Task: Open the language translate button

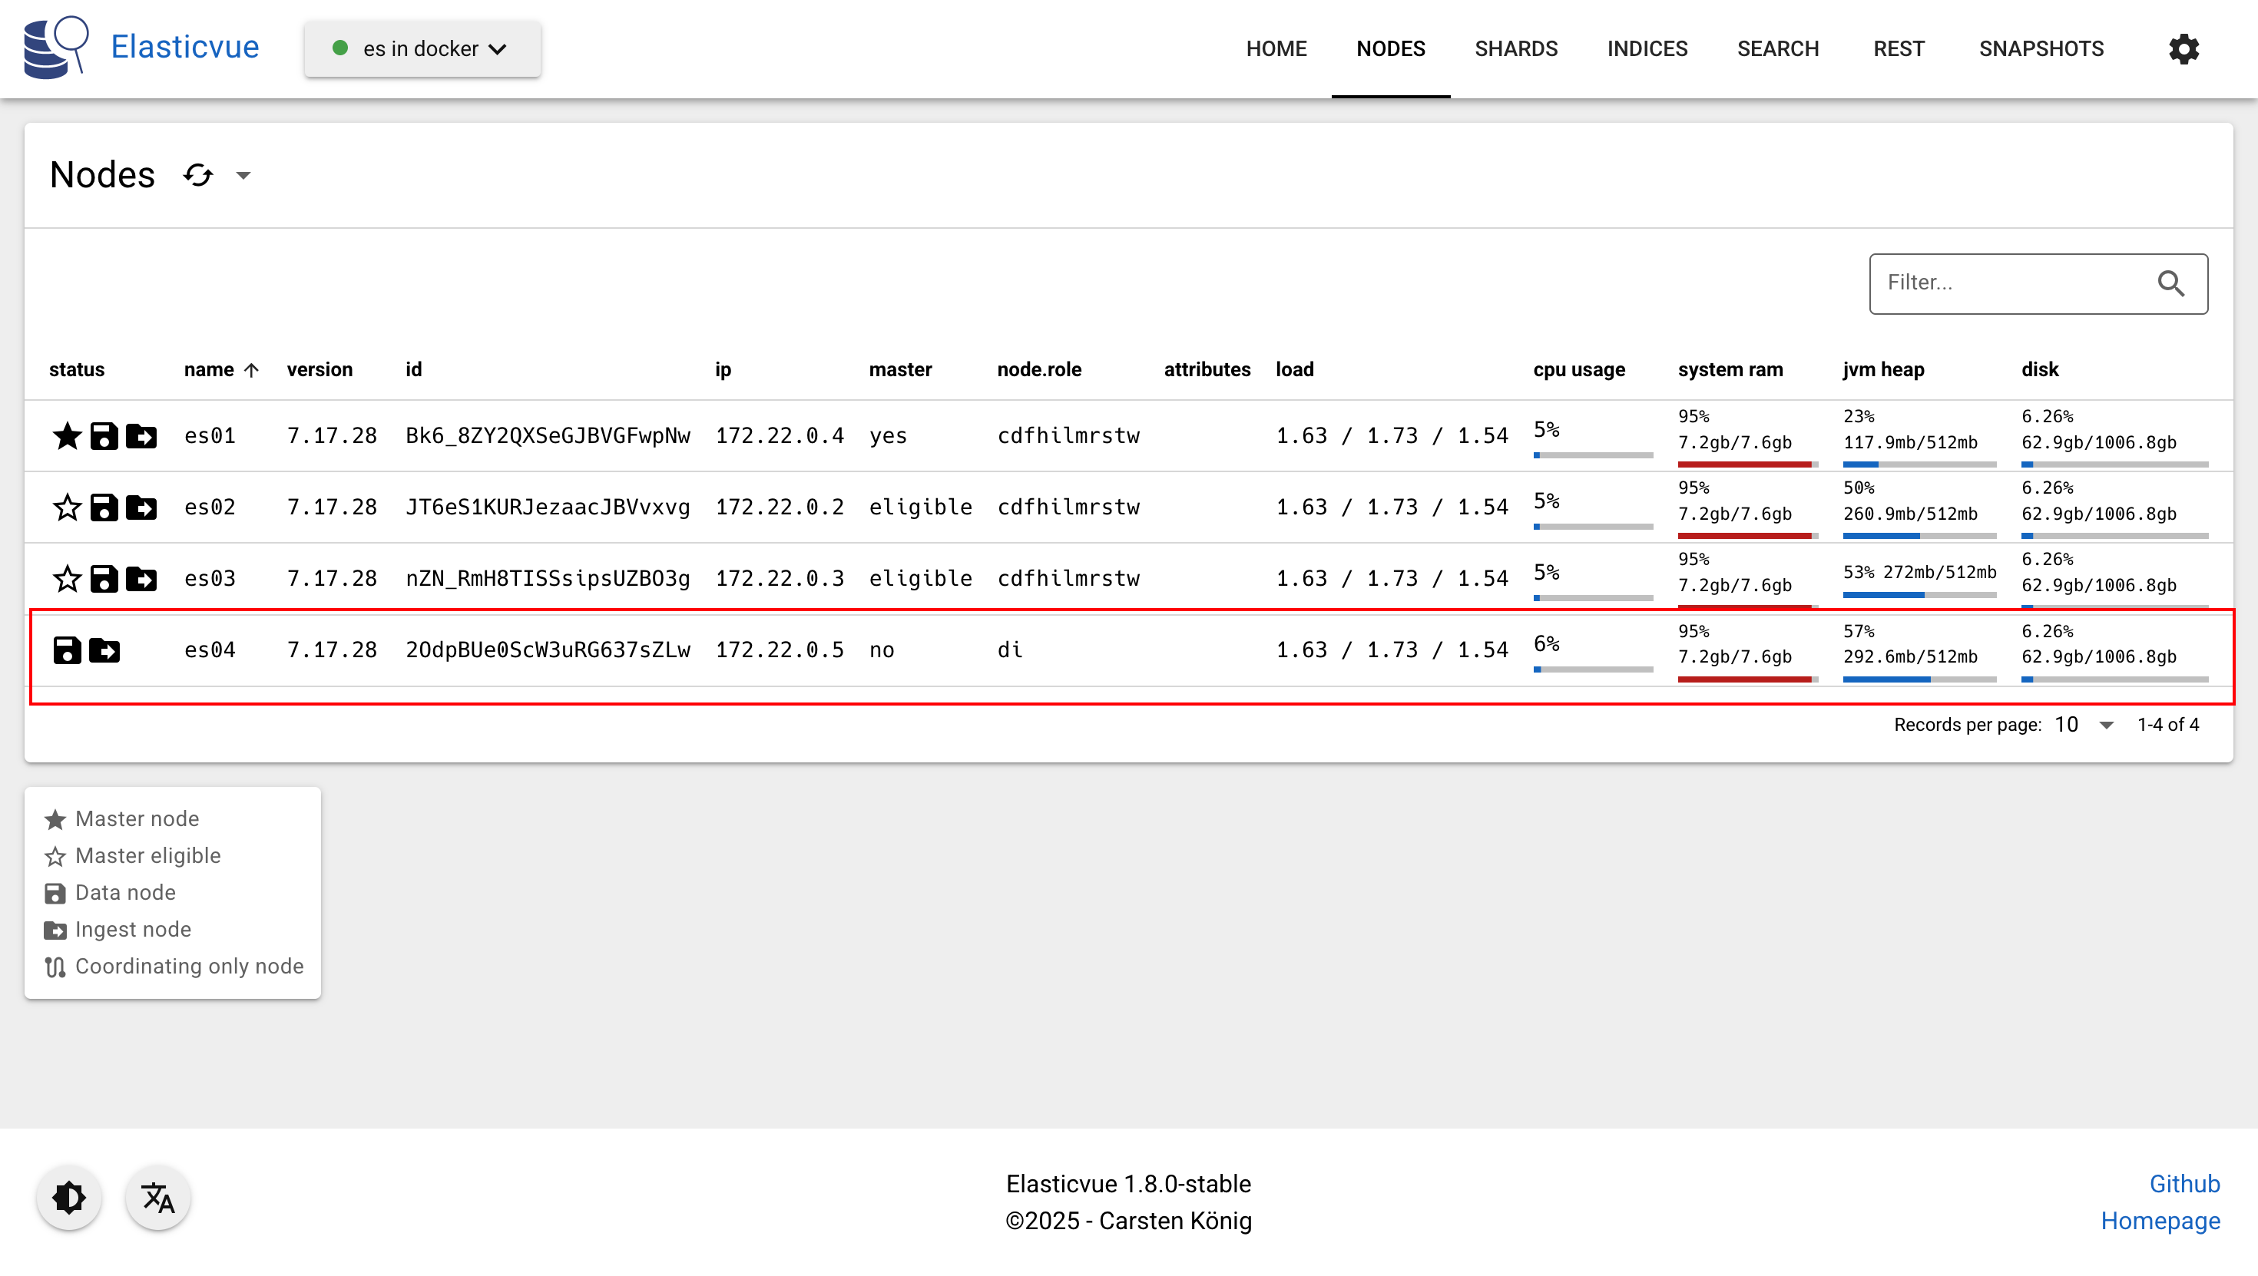Action: (157, 1197)
